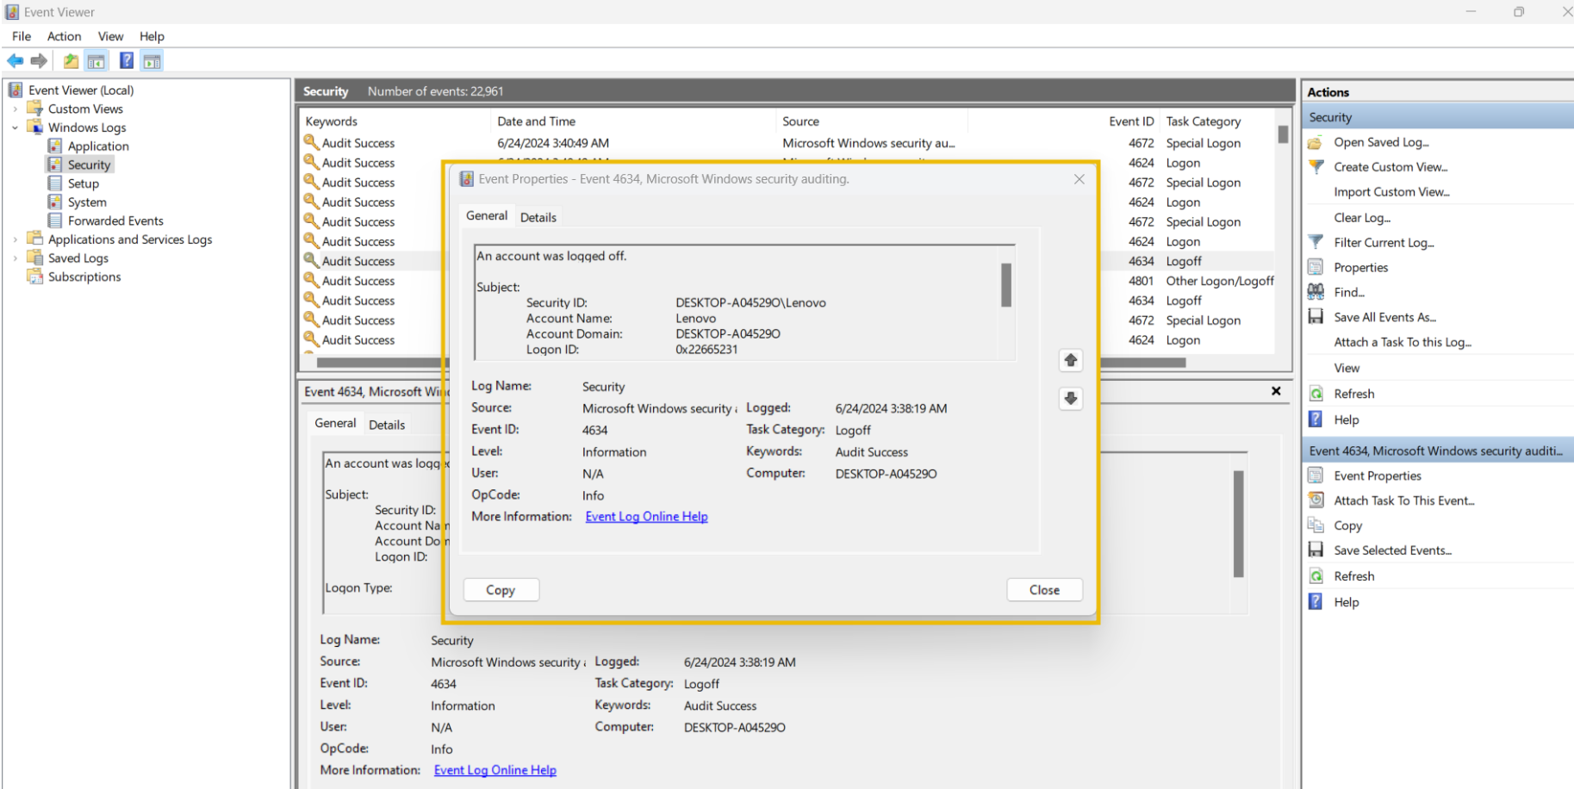Click Attach a Task To this Log
Viewport: 1574px width, 789px height.
click(x=1403, y=342)
